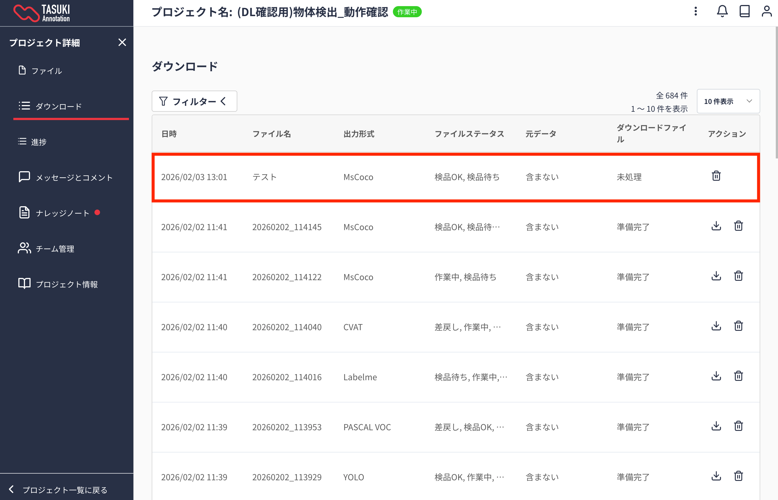778x500 pixels.
Task: Go to ファイル in the sidebar
Action: click(46, 71)
